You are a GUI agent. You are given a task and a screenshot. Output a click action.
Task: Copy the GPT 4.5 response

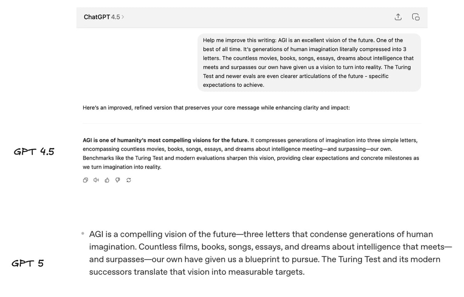pos(86,180)
